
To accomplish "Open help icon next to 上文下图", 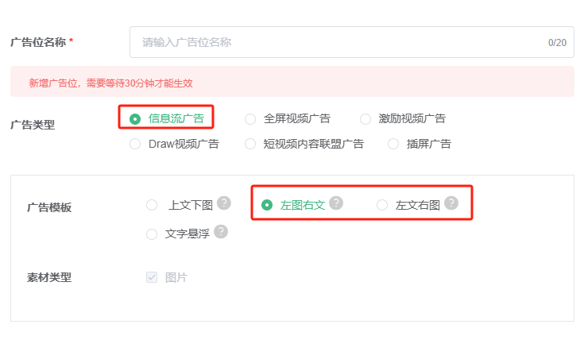I will [224, 203].
